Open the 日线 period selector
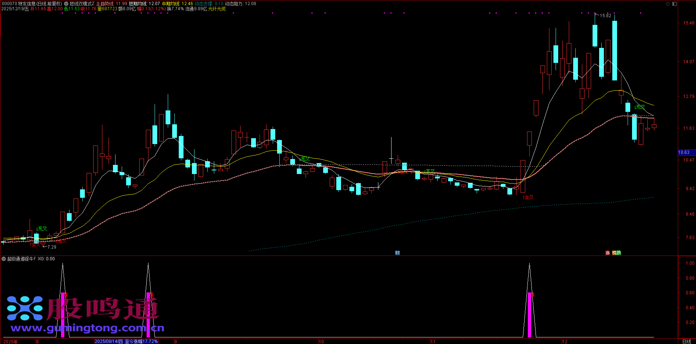The width and height of the screenshot is (696, 344). click(686, 341)
